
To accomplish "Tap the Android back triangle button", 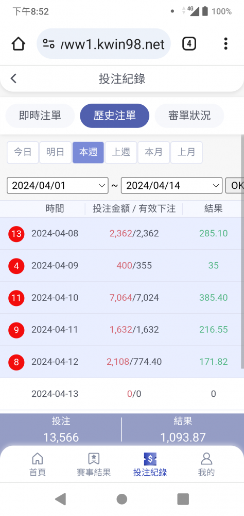I will click(60, 499).
